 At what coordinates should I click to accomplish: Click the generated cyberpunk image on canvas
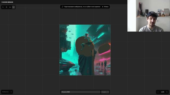click(x=85, y=50)
